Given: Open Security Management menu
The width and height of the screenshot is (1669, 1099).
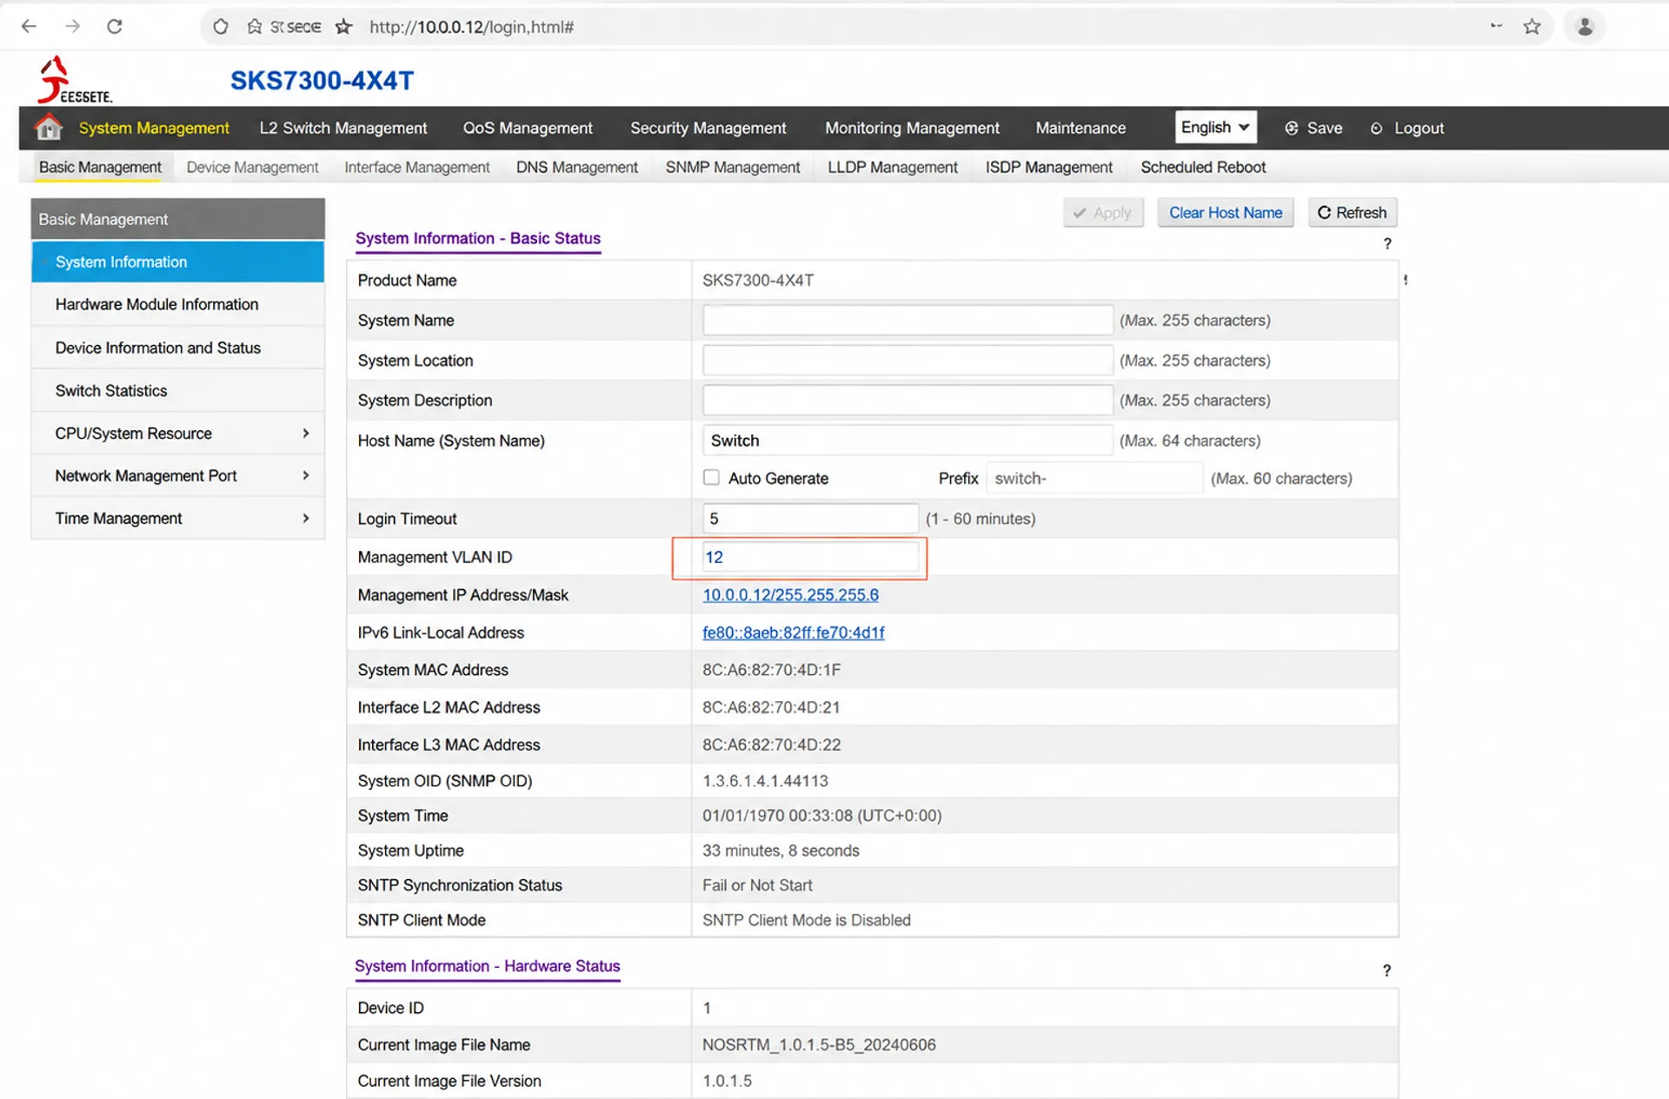Looking at the screenshot, I should coord(708,129).
